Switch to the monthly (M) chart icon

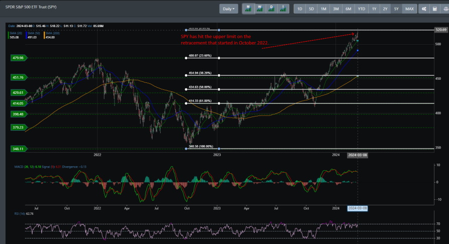click(x=248, y=9)
